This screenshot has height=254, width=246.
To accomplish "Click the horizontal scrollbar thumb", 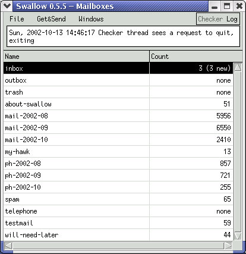I will (x=118, y=246).
